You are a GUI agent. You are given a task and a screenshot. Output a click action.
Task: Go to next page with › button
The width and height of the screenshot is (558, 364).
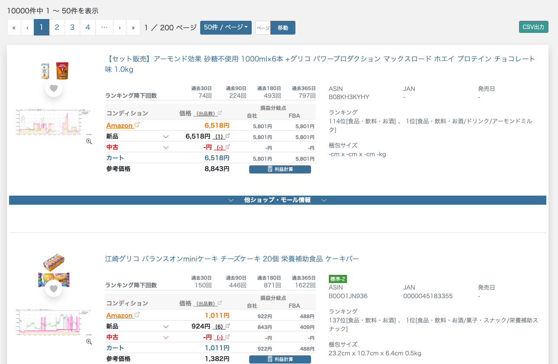point(120,27)
